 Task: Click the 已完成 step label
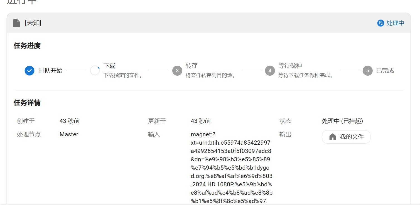click(385, 71)
